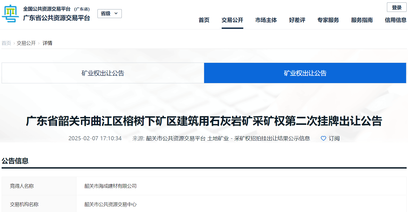Expand the 省级 region dropdown
This screenshot has width=408, height=212.
[x=109, y=13]
